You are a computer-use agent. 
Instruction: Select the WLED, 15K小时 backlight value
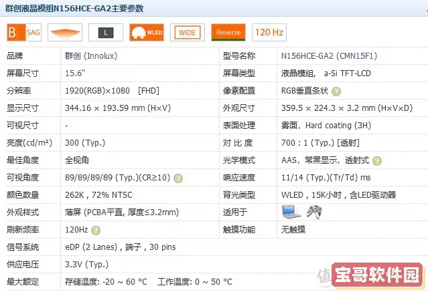click(338, 195)
